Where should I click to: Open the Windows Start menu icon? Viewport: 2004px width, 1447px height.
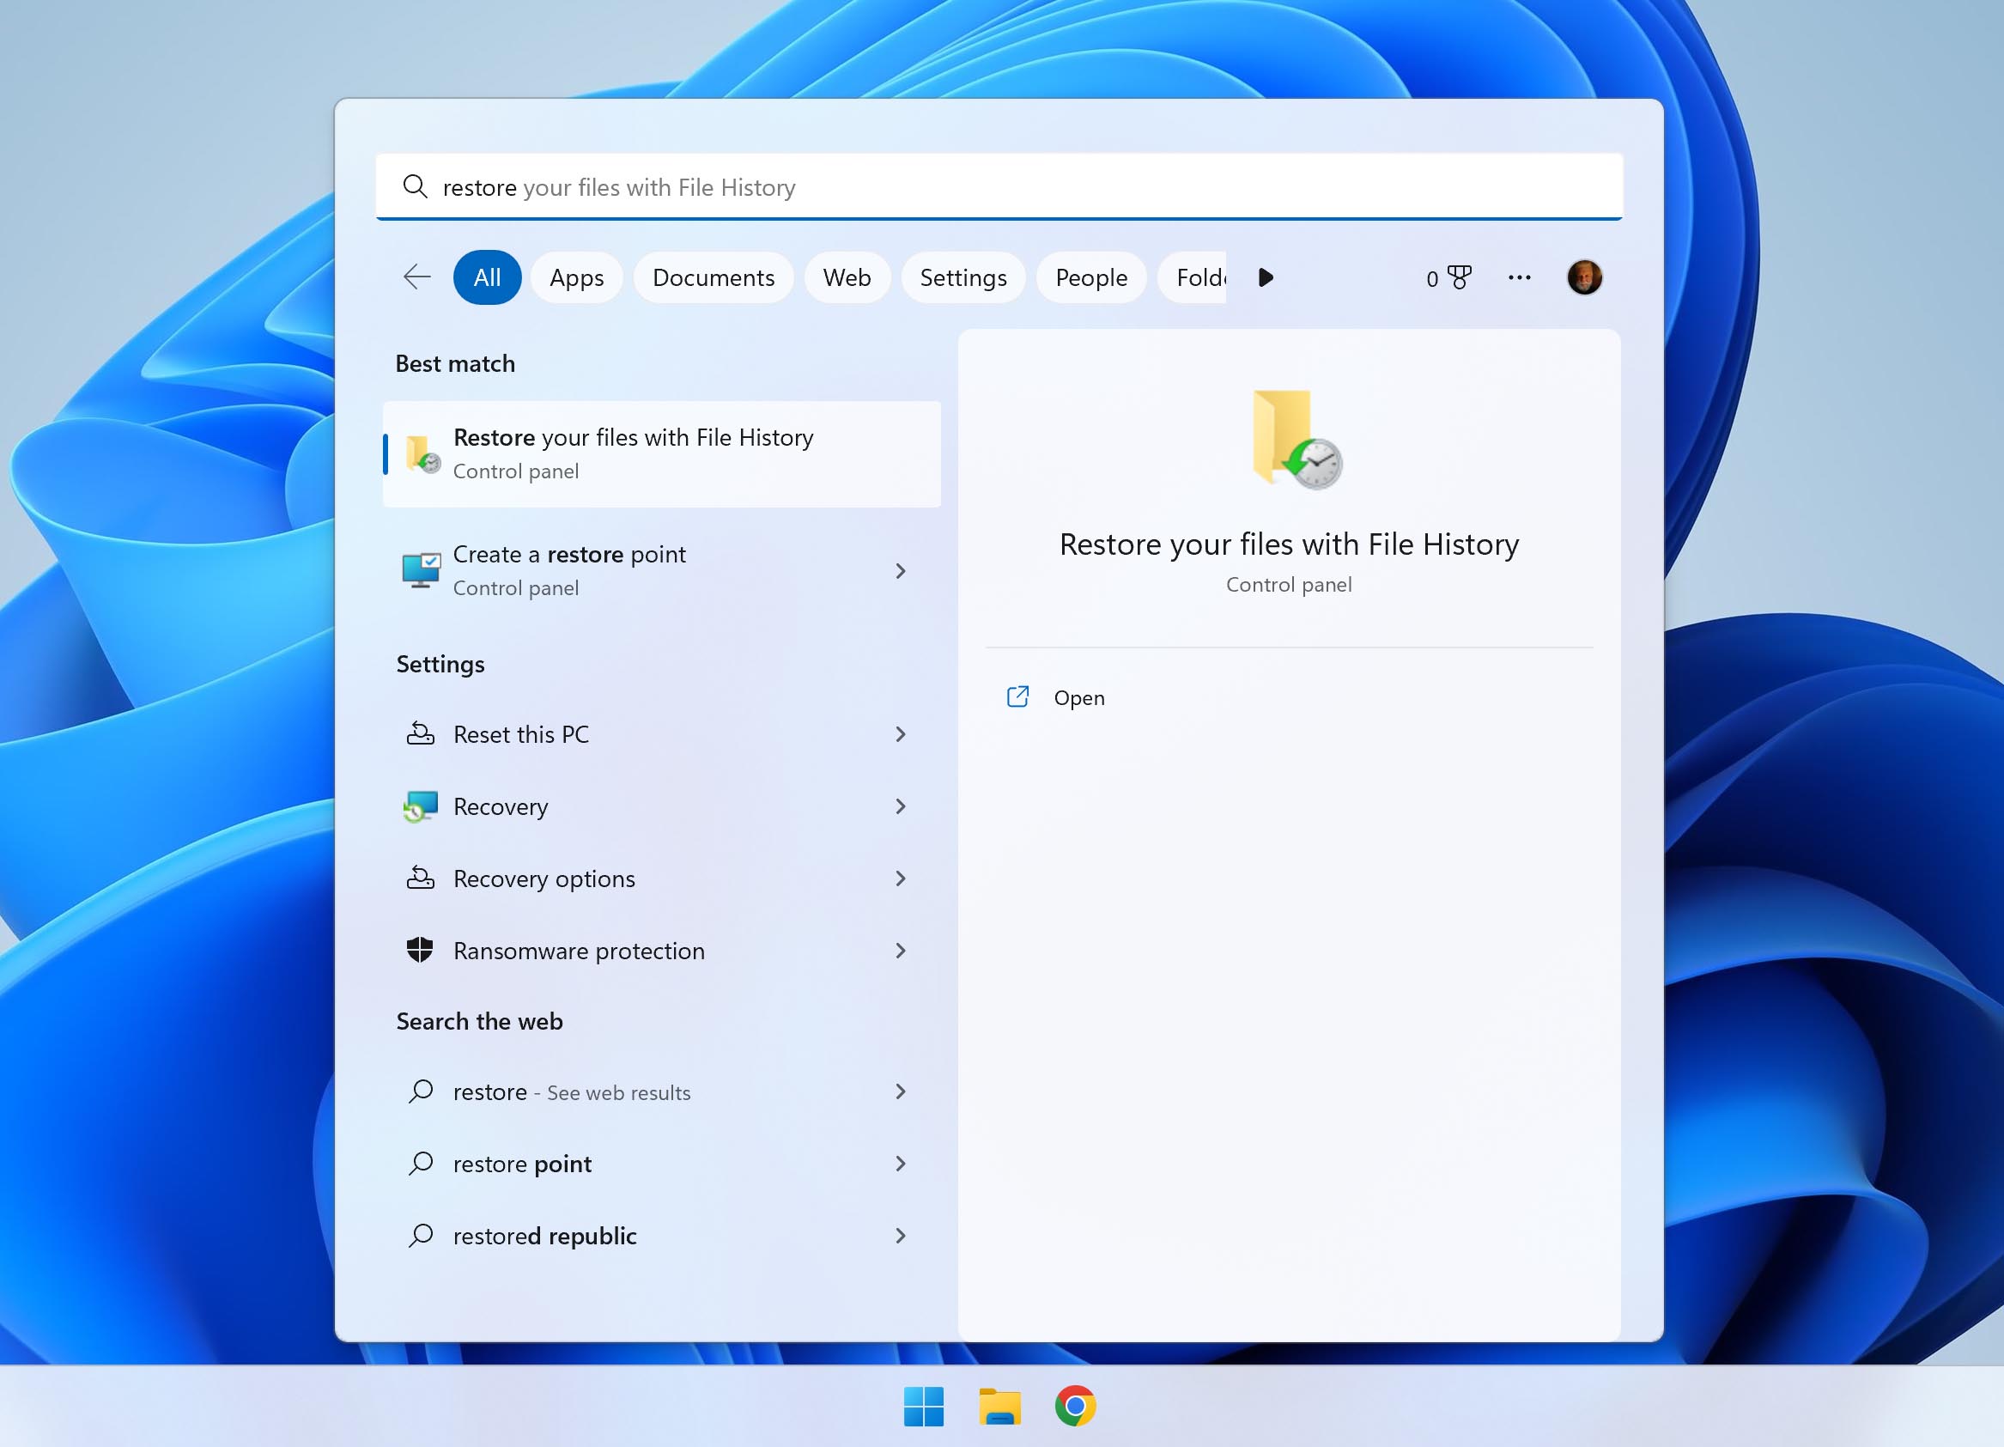(924, 1408)
